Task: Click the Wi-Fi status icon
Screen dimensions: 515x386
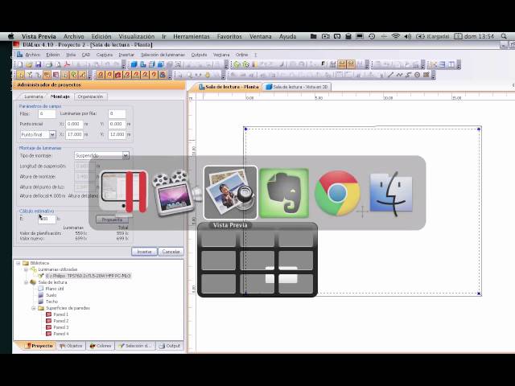Action: tap(396, 36)
